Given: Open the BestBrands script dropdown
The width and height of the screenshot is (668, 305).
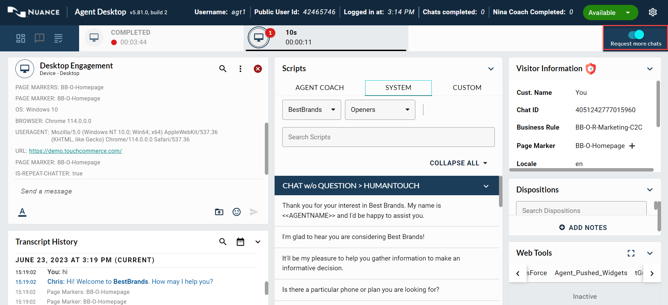Looking at the screenshot, I should 312,110.
